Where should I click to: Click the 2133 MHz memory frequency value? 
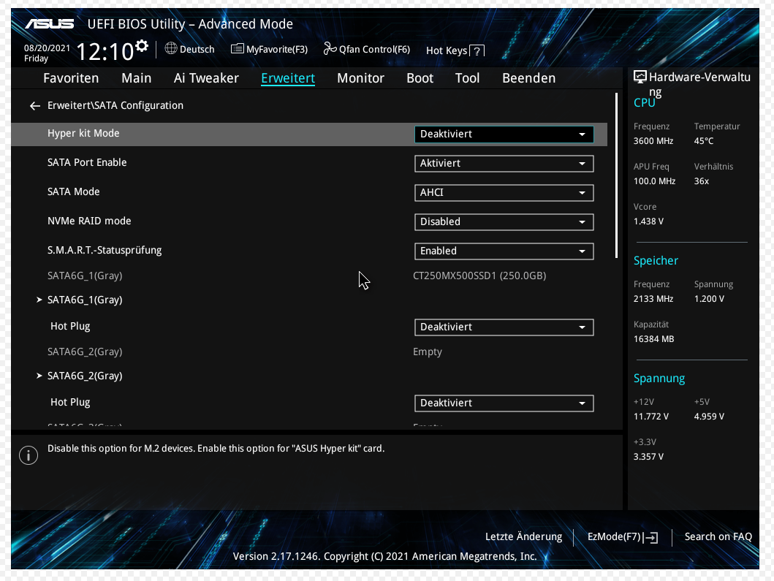(x=653, y=299)
